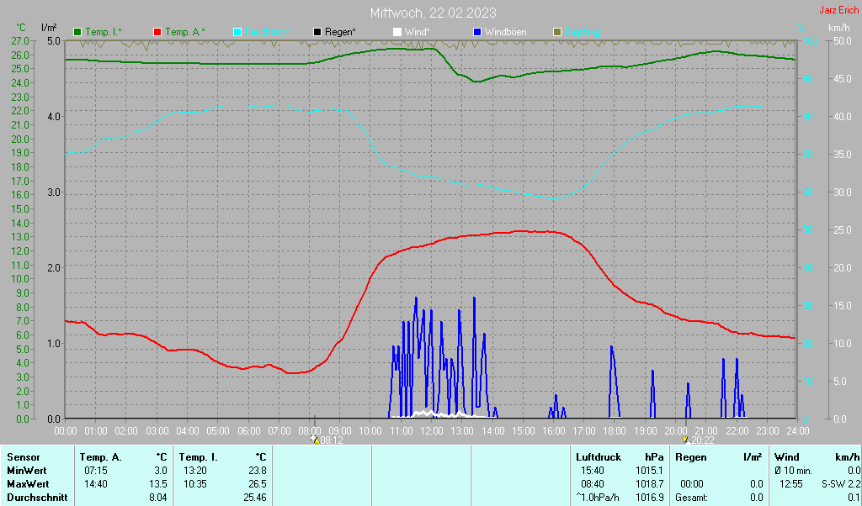Click the °C axis unit label

(x=21, y=28)
